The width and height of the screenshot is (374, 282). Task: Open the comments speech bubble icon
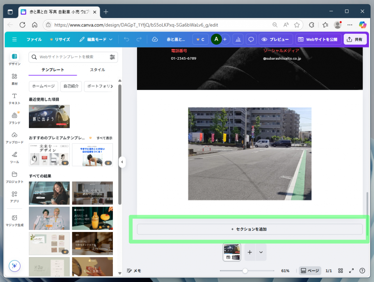[x=251, y=40]
